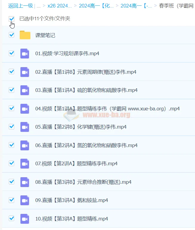Click video icon for 01.视频·学习规划课李伟.mp4

(25, 54)
